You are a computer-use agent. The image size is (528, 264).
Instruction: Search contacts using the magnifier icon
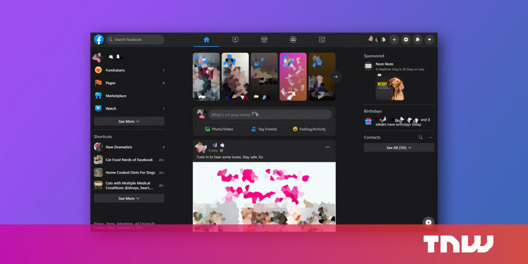420,137
